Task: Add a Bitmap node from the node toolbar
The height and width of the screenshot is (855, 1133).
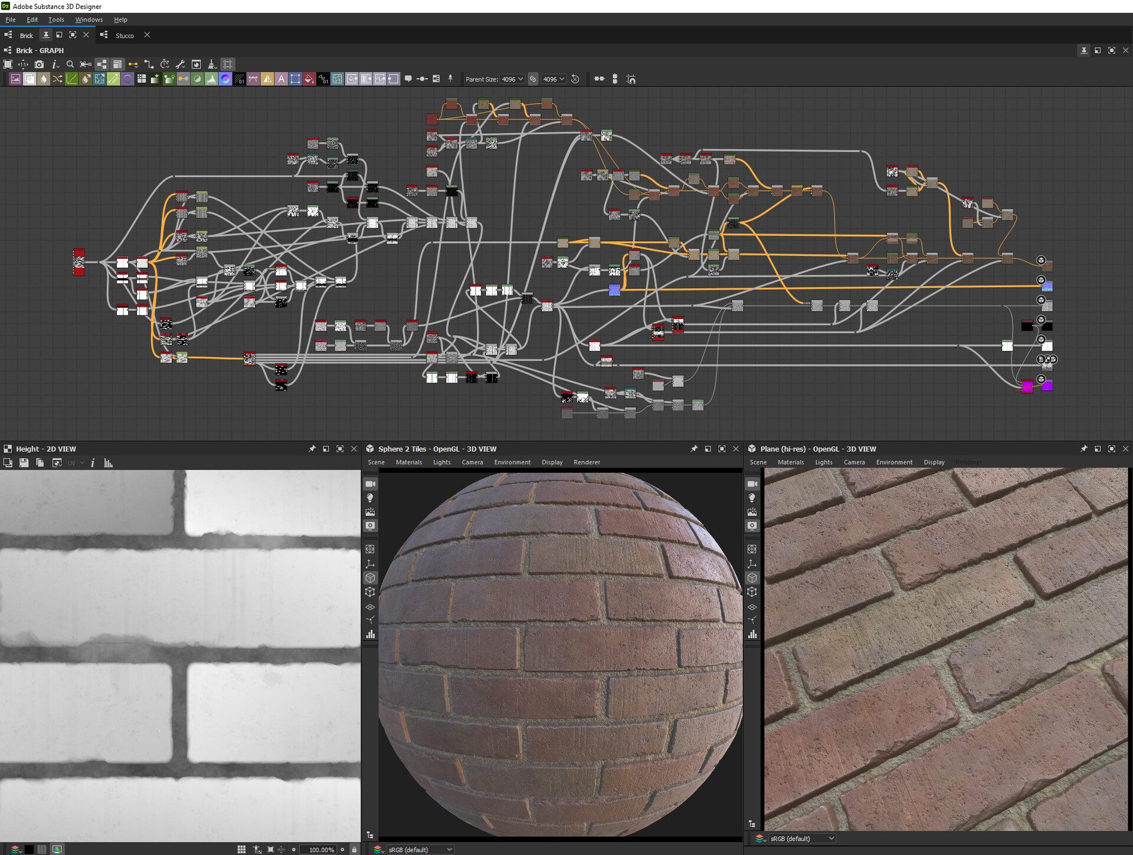Action: [x=15, y=79]
